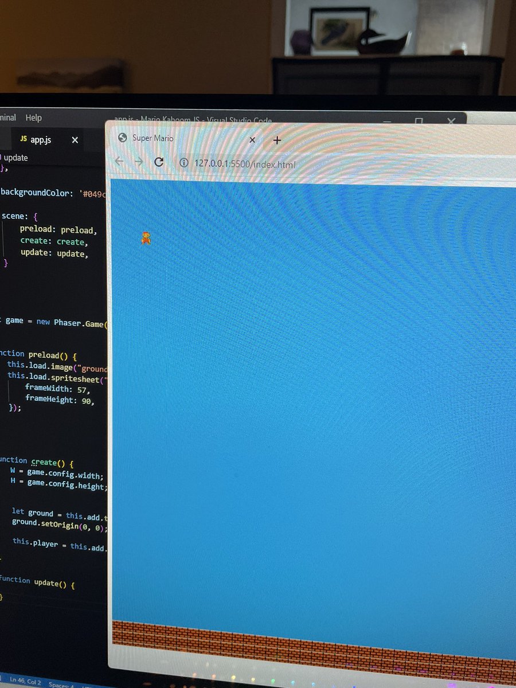Click 'this.load.image' line in code

[x=57, y=367]
